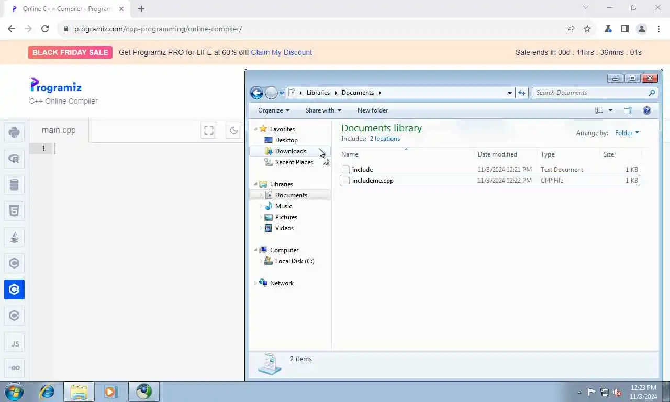Click the Explorer back arrow button
This screenshot has height=402, width=670.
[256, 93]
